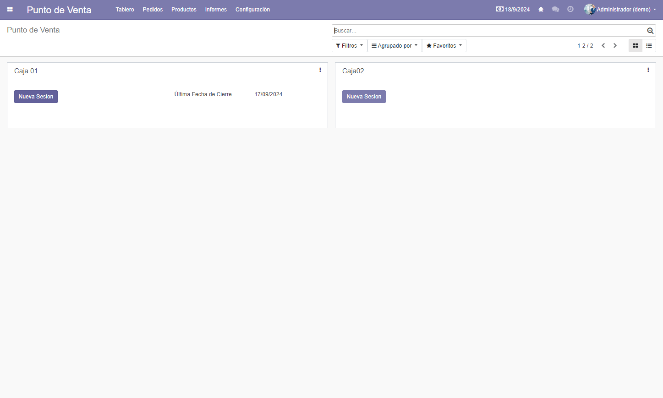Click the Punto de Venta breadcrumb heading

tap(33, 30)
